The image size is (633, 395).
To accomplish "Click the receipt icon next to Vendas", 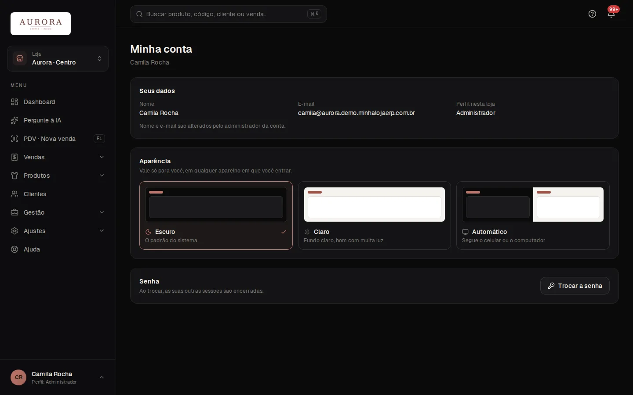I will [x=15, y=157].
